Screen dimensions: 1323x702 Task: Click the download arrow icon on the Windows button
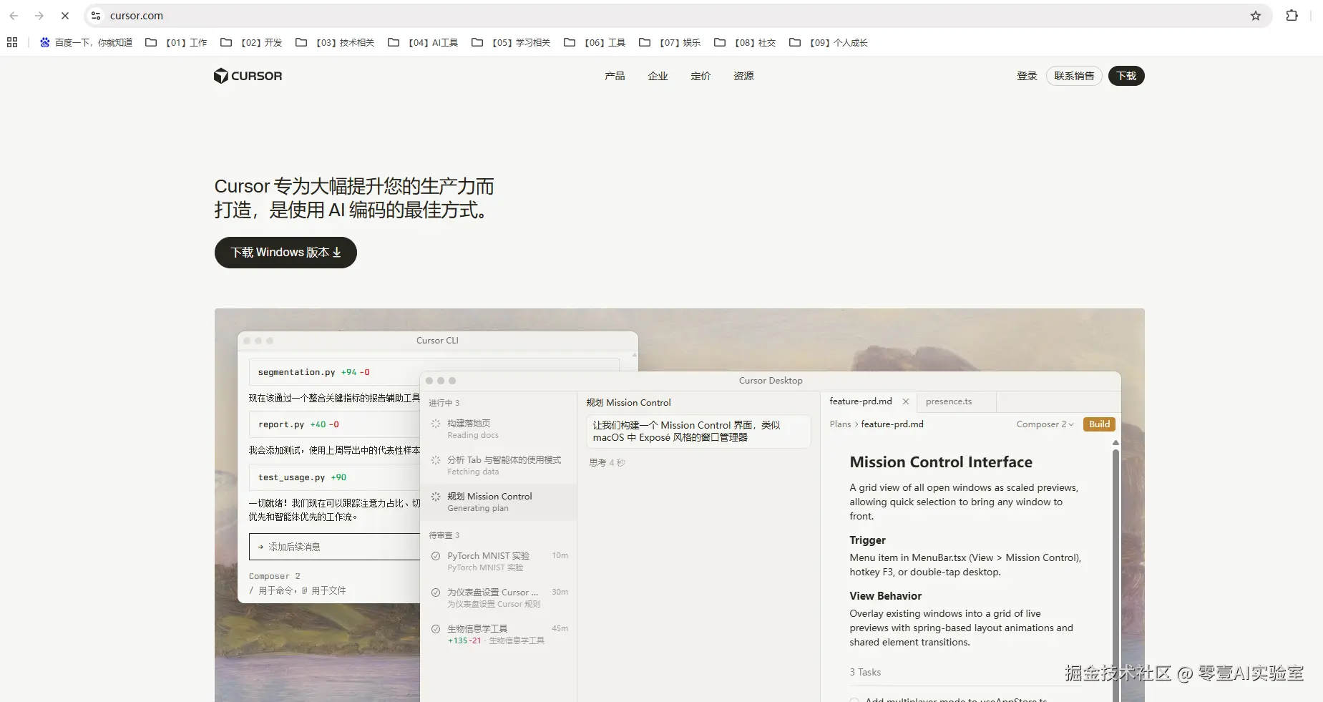(x=336, y=253)
